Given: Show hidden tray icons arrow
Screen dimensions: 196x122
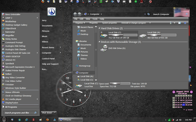Looking at the screenshot, I should tap(166, 120).
